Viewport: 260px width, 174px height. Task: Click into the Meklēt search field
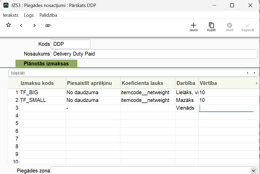click(x=126, y=73)
